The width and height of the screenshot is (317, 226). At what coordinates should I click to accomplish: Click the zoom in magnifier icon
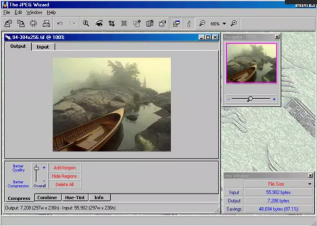tap(234, 23)
